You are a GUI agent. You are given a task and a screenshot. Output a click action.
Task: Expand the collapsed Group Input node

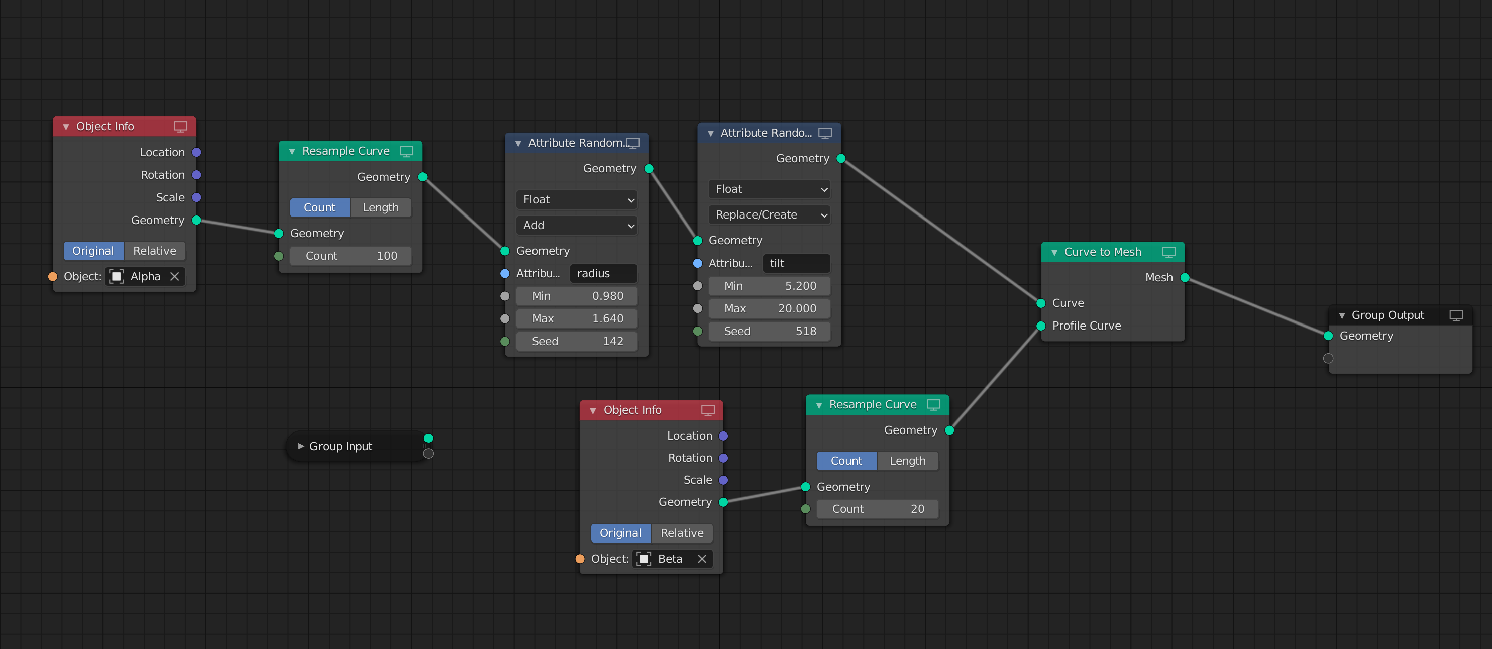click(x=300, y=447)
